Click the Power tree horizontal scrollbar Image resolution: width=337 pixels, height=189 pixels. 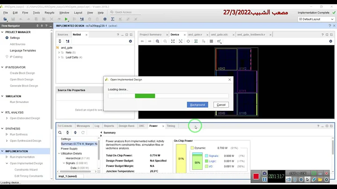(75, 171)
